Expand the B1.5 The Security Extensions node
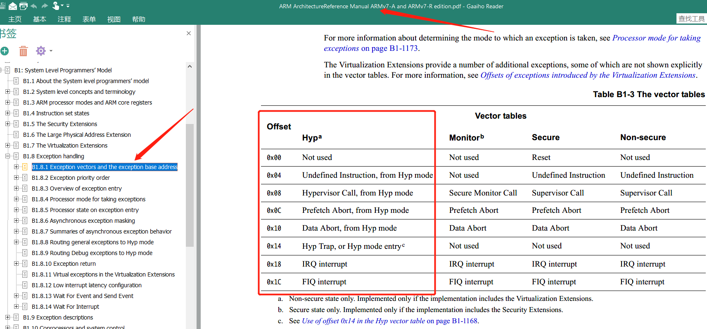 point(7,124)
